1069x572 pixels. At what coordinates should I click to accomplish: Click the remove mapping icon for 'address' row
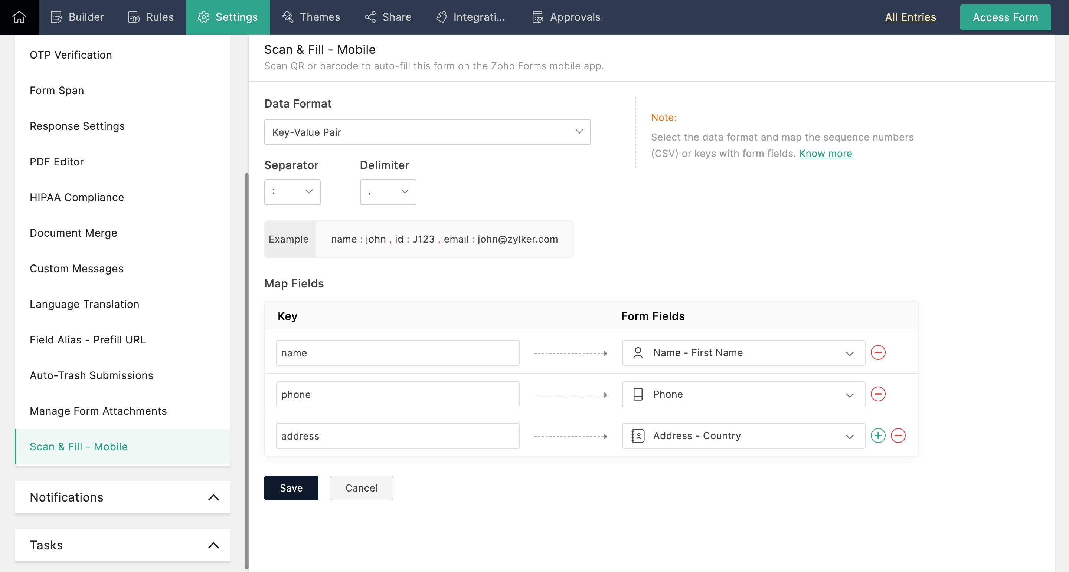tap(898, 436)
